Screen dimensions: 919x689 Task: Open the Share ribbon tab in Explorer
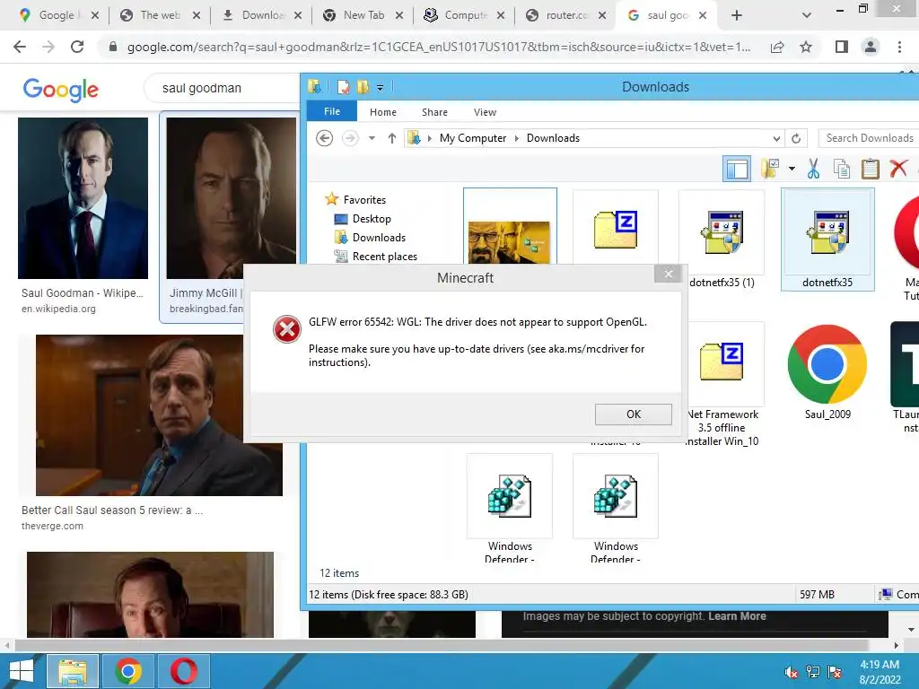(x=434, y=112)
